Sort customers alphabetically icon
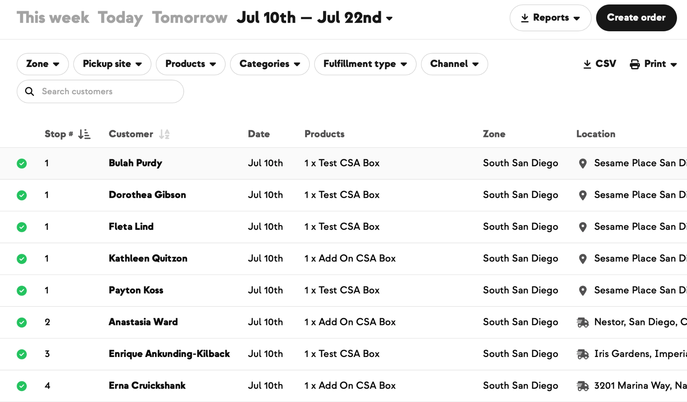 click(x=164, y=134)
